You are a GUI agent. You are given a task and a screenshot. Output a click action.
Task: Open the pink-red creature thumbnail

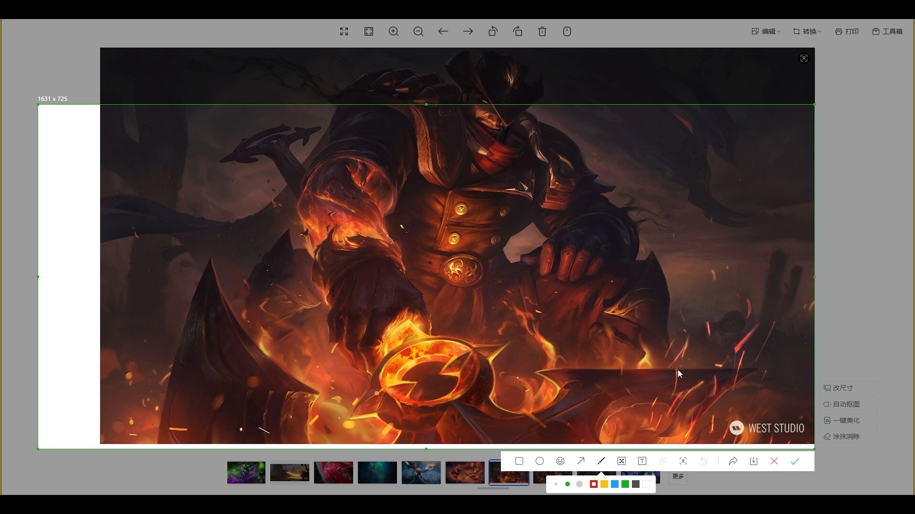(x=334, y=473)
